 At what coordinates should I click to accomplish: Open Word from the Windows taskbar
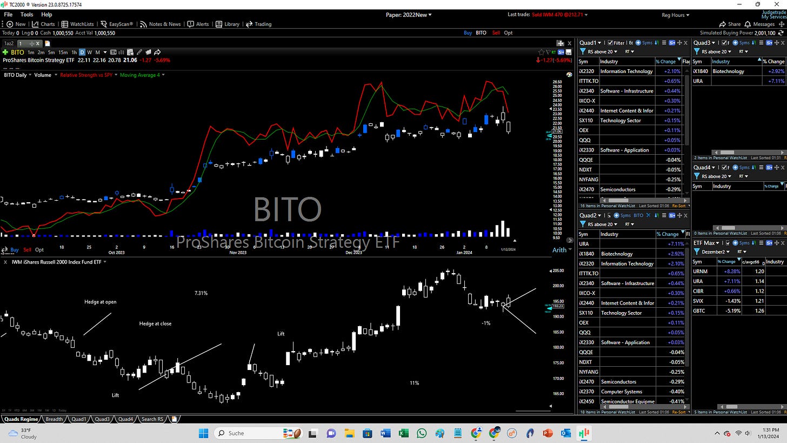coord(385,433)
